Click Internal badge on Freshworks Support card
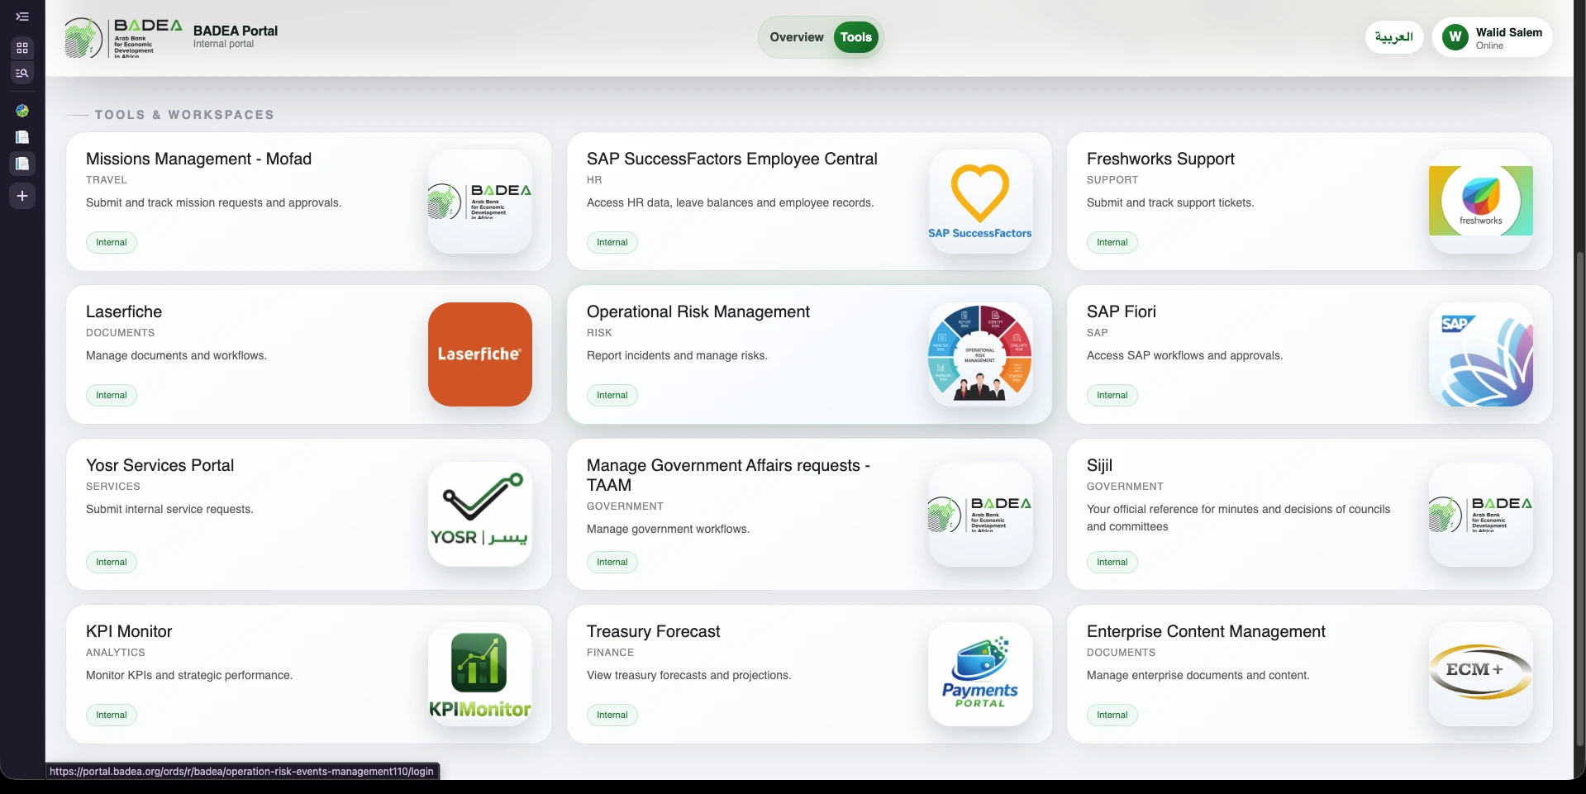The height and width of the screenshot is (794, 1586). pyautogui.click(x=1112, y=242)
